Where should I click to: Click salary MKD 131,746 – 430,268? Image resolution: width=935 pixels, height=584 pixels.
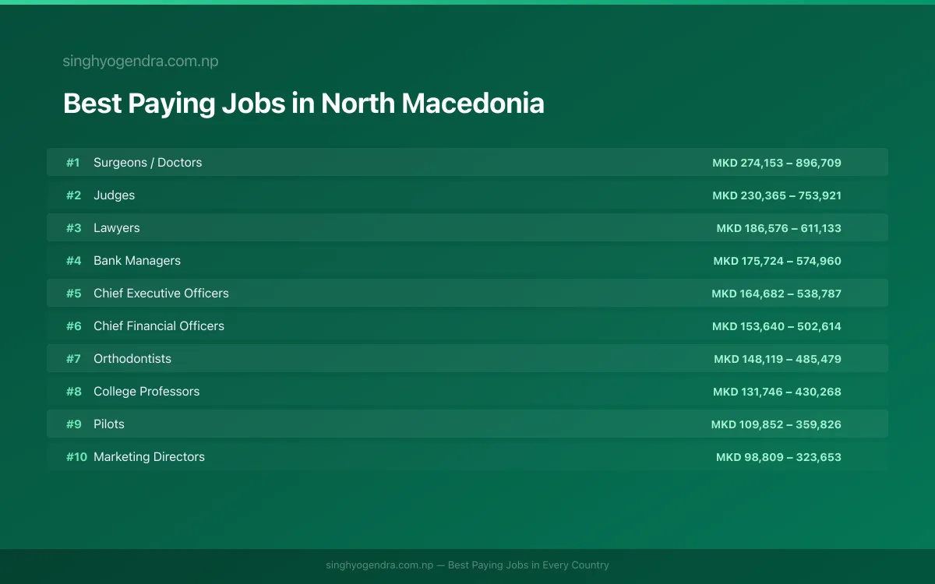point(778,392)
